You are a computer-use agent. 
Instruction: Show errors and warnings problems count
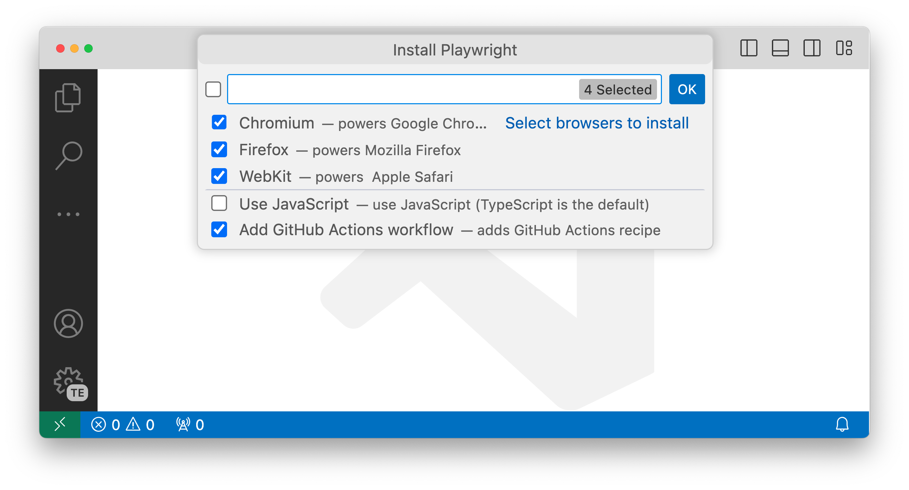pyautogui.click(x=123, y=425)
